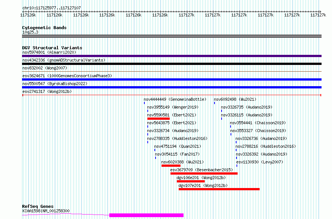Select the red bar under nsv6020388
Screen dimensions: 332x219
pyautogui.click(x=171, y=166)
